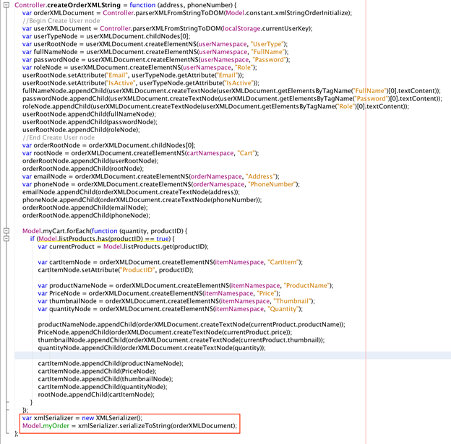
Task: Collapse the Model.myCart.forEach block fold marker
Action: coord(7,231)
